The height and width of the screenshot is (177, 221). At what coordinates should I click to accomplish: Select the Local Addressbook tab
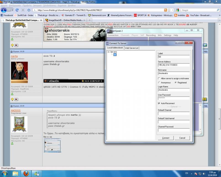[115, 48]
